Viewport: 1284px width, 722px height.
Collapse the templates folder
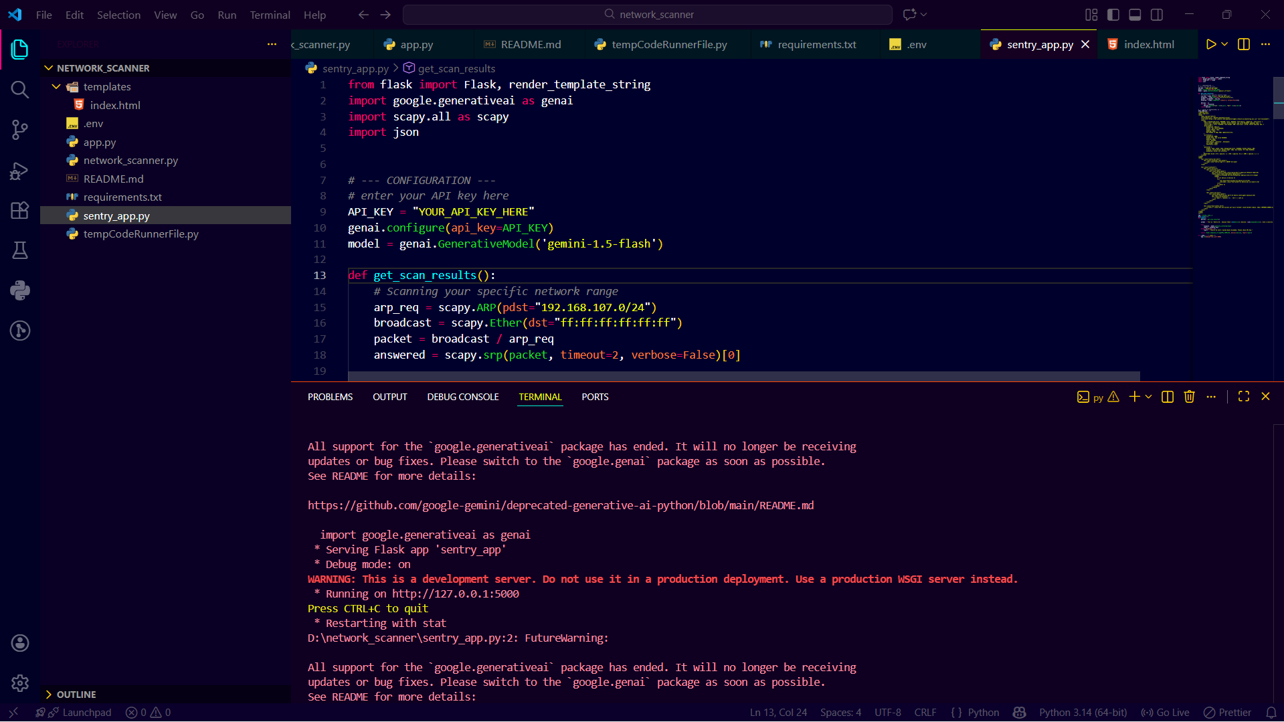56,87
